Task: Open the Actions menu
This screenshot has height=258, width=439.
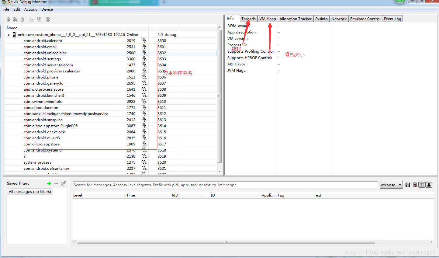Action: click(31, 9)
